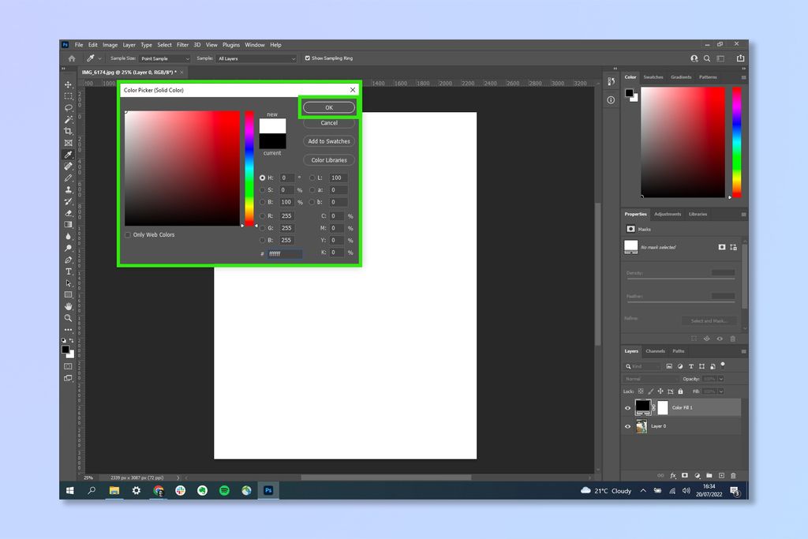
Task: Confirm color choice with OK
Action: pos(328,107)
